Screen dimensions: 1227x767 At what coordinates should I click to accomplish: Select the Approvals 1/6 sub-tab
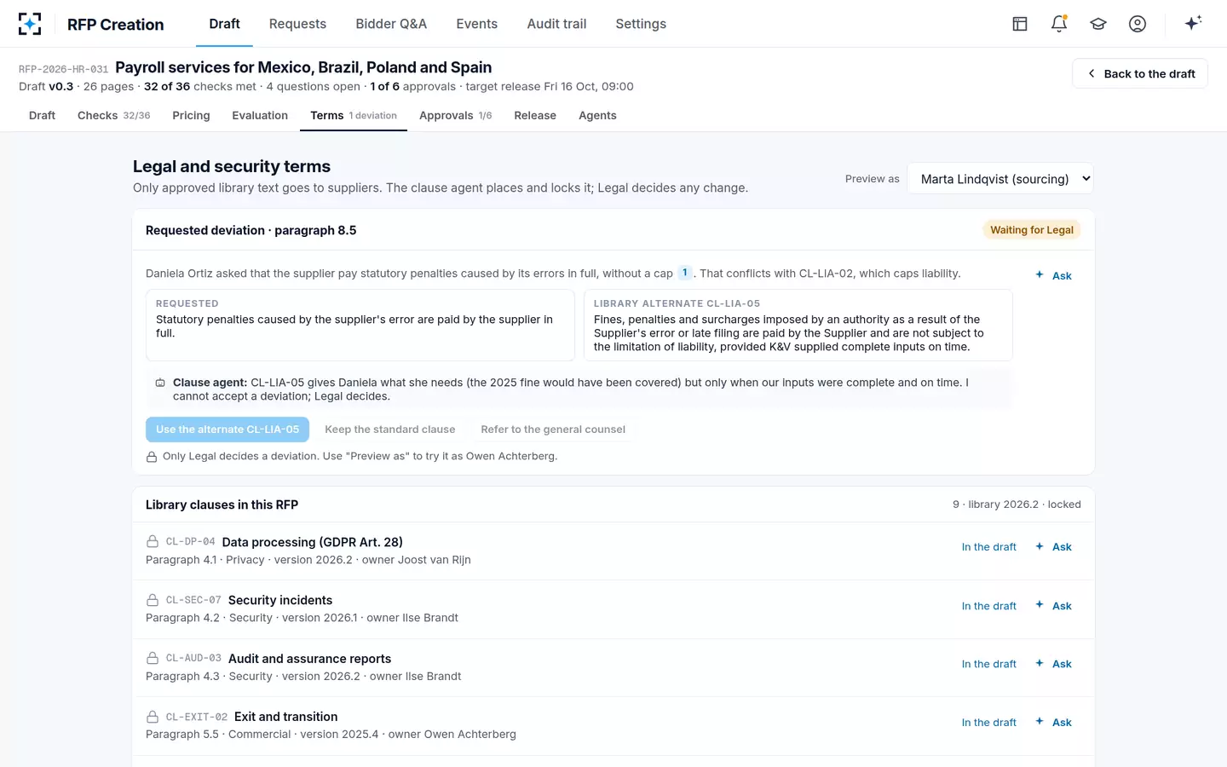pyautogui.click(x=456, y=115)
